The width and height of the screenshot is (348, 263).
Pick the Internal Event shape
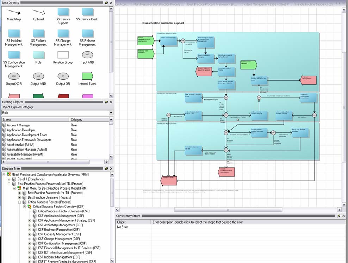pos(87,76)
